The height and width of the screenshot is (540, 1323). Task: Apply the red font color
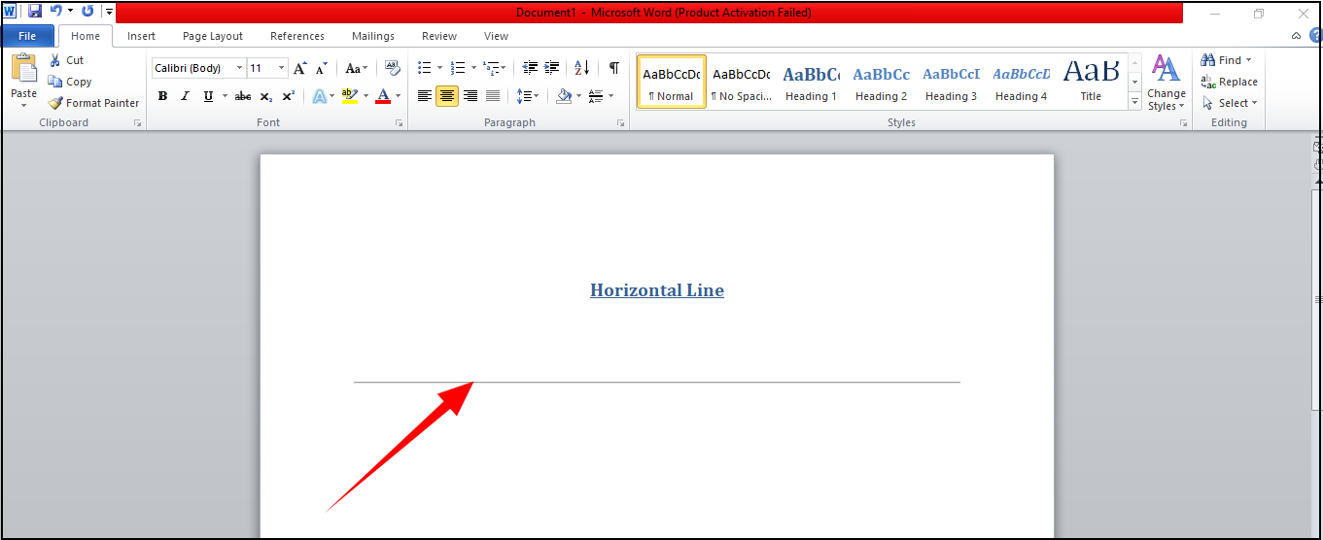[x=383, y=96]
